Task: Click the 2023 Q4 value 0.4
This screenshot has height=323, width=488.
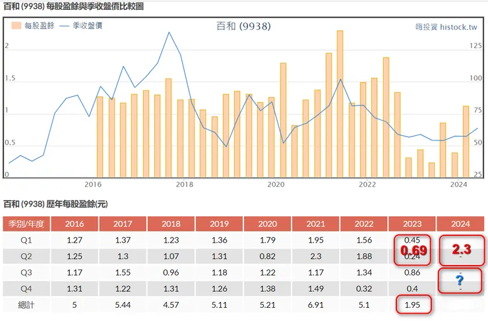Action: (x=412, y=289)
